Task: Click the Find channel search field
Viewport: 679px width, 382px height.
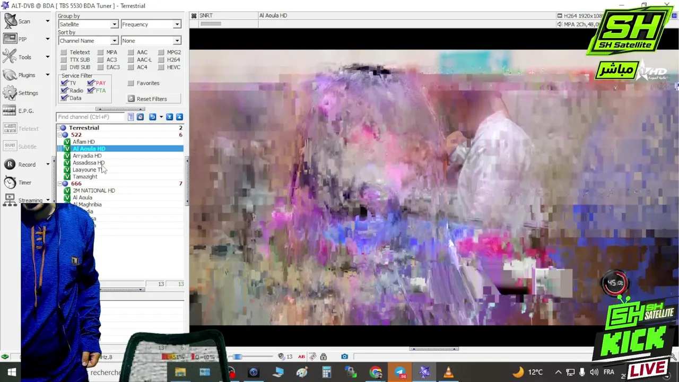Action: coord(90,117)
